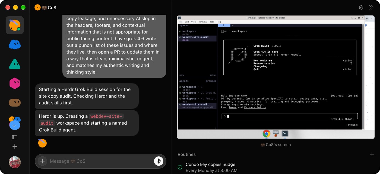Click 'new' in spaces panel
Screen dimensions: 380x174
point(182,75)
